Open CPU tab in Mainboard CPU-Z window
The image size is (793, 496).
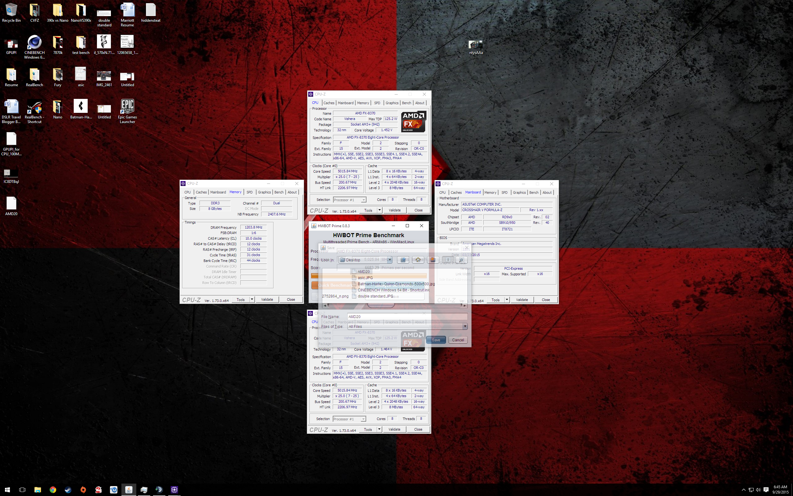442,193
